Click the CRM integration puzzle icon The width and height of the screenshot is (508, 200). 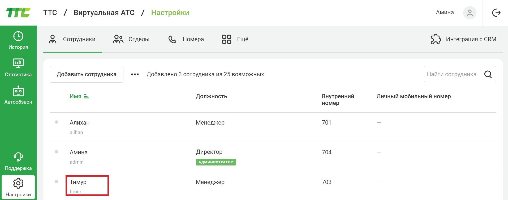pyautogui.click(x=436, y=39)
